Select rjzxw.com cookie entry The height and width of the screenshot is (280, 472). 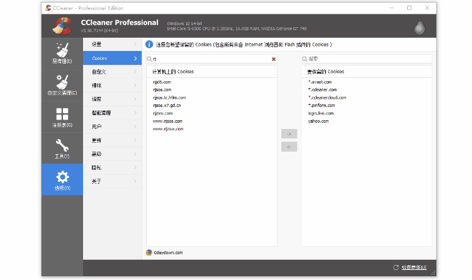[162, 113]
